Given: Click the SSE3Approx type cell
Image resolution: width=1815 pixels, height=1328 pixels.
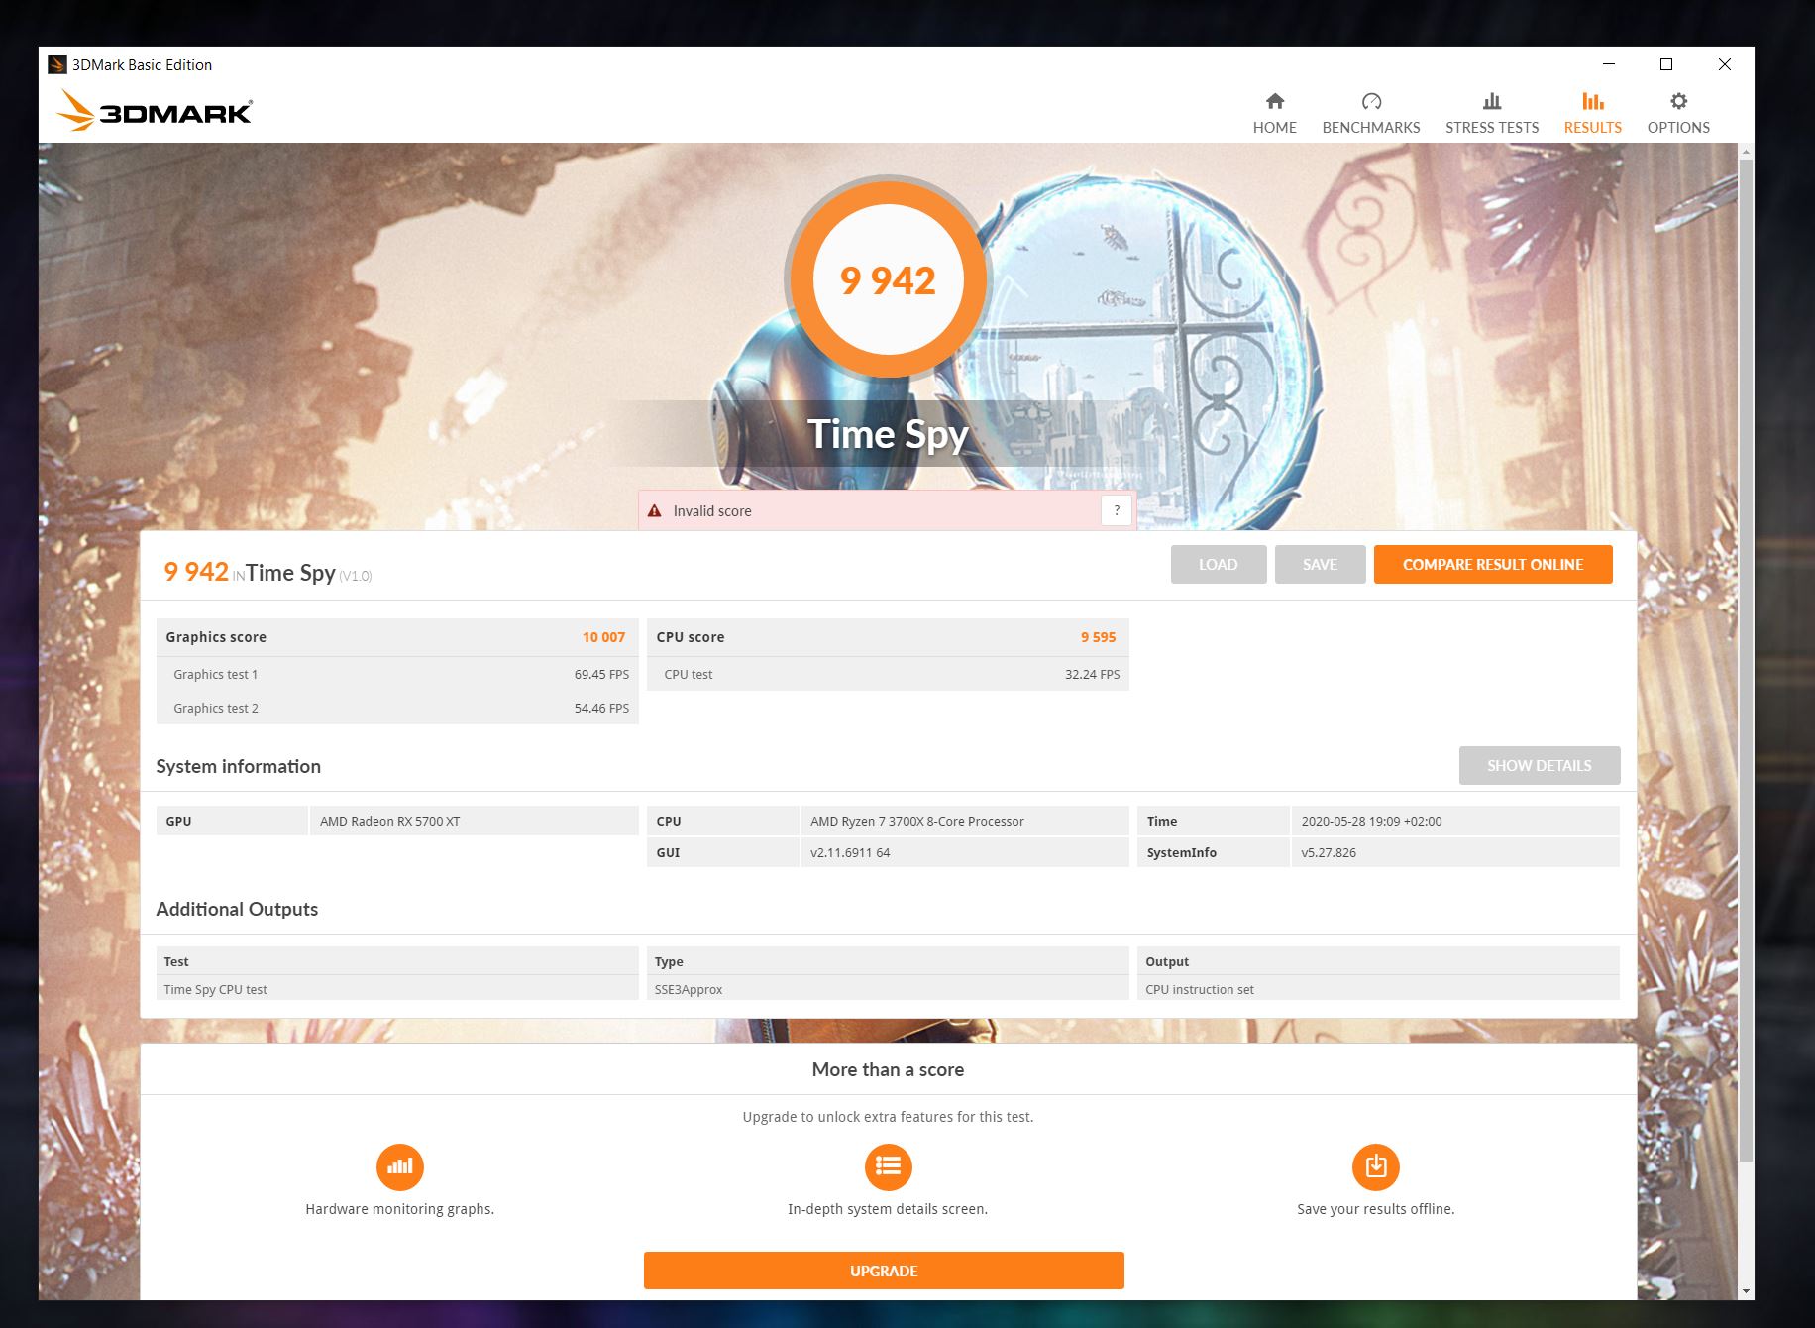Looking at the screenshot, I should (x=888, y=989).
